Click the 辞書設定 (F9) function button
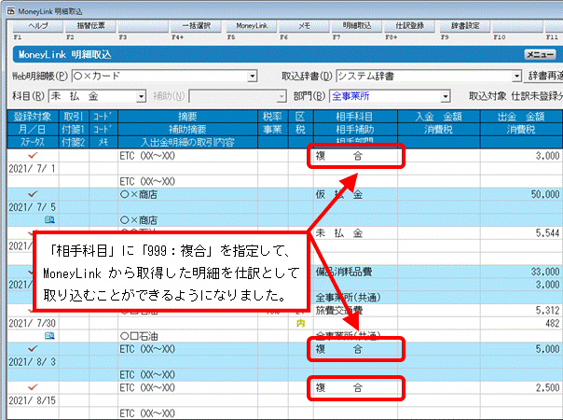 point(465,26)
